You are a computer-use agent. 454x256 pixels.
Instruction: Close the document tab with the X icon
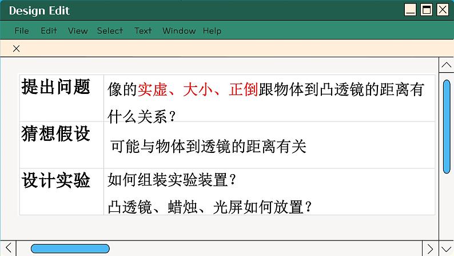(x=16, y=49)
